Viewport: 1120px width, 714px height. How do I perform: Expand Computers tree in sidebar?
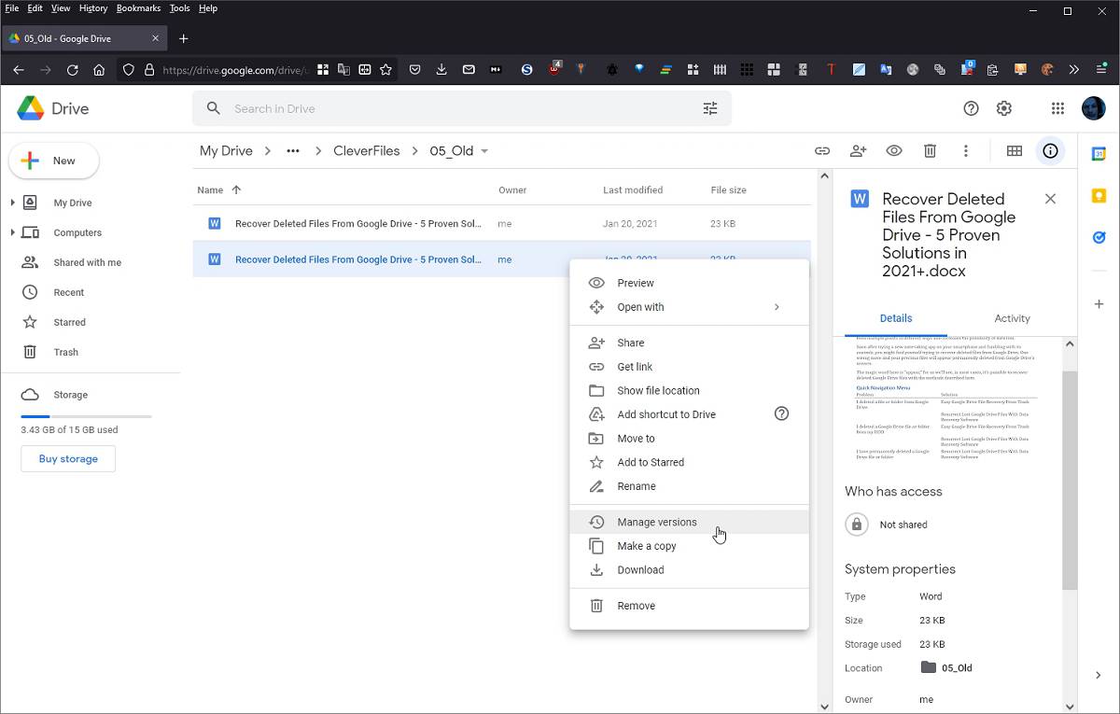click(13, 232)
